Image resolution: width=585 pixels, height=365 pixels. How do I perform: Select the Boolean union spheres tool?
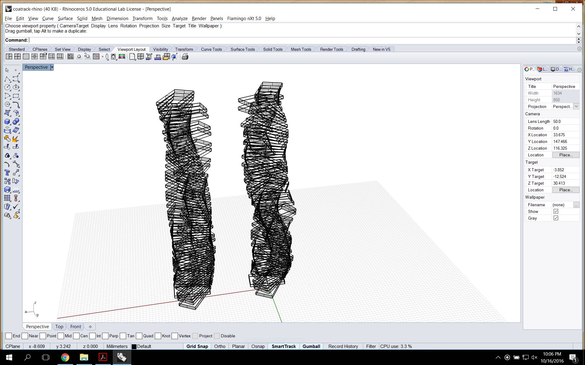[x=16, y=121]
